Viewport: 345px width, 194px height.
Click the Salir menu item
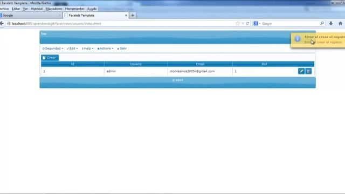(122, 48)
